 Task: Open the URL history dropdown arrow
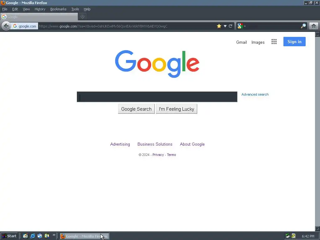click(225, 26)
